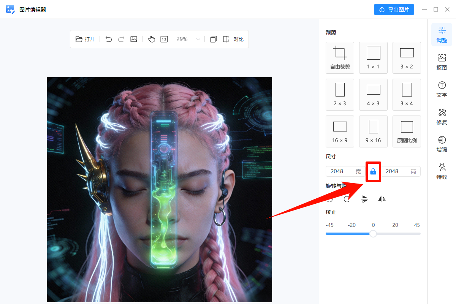
Task: Switch to the 调整 adjust tab
Action: click(x=442, y=35)
